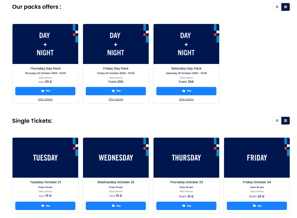Image resolution: width=297 pixels, height=218 pixels.
Task: Buy the Saturday Day Pack
Action: tap(186, 91)
